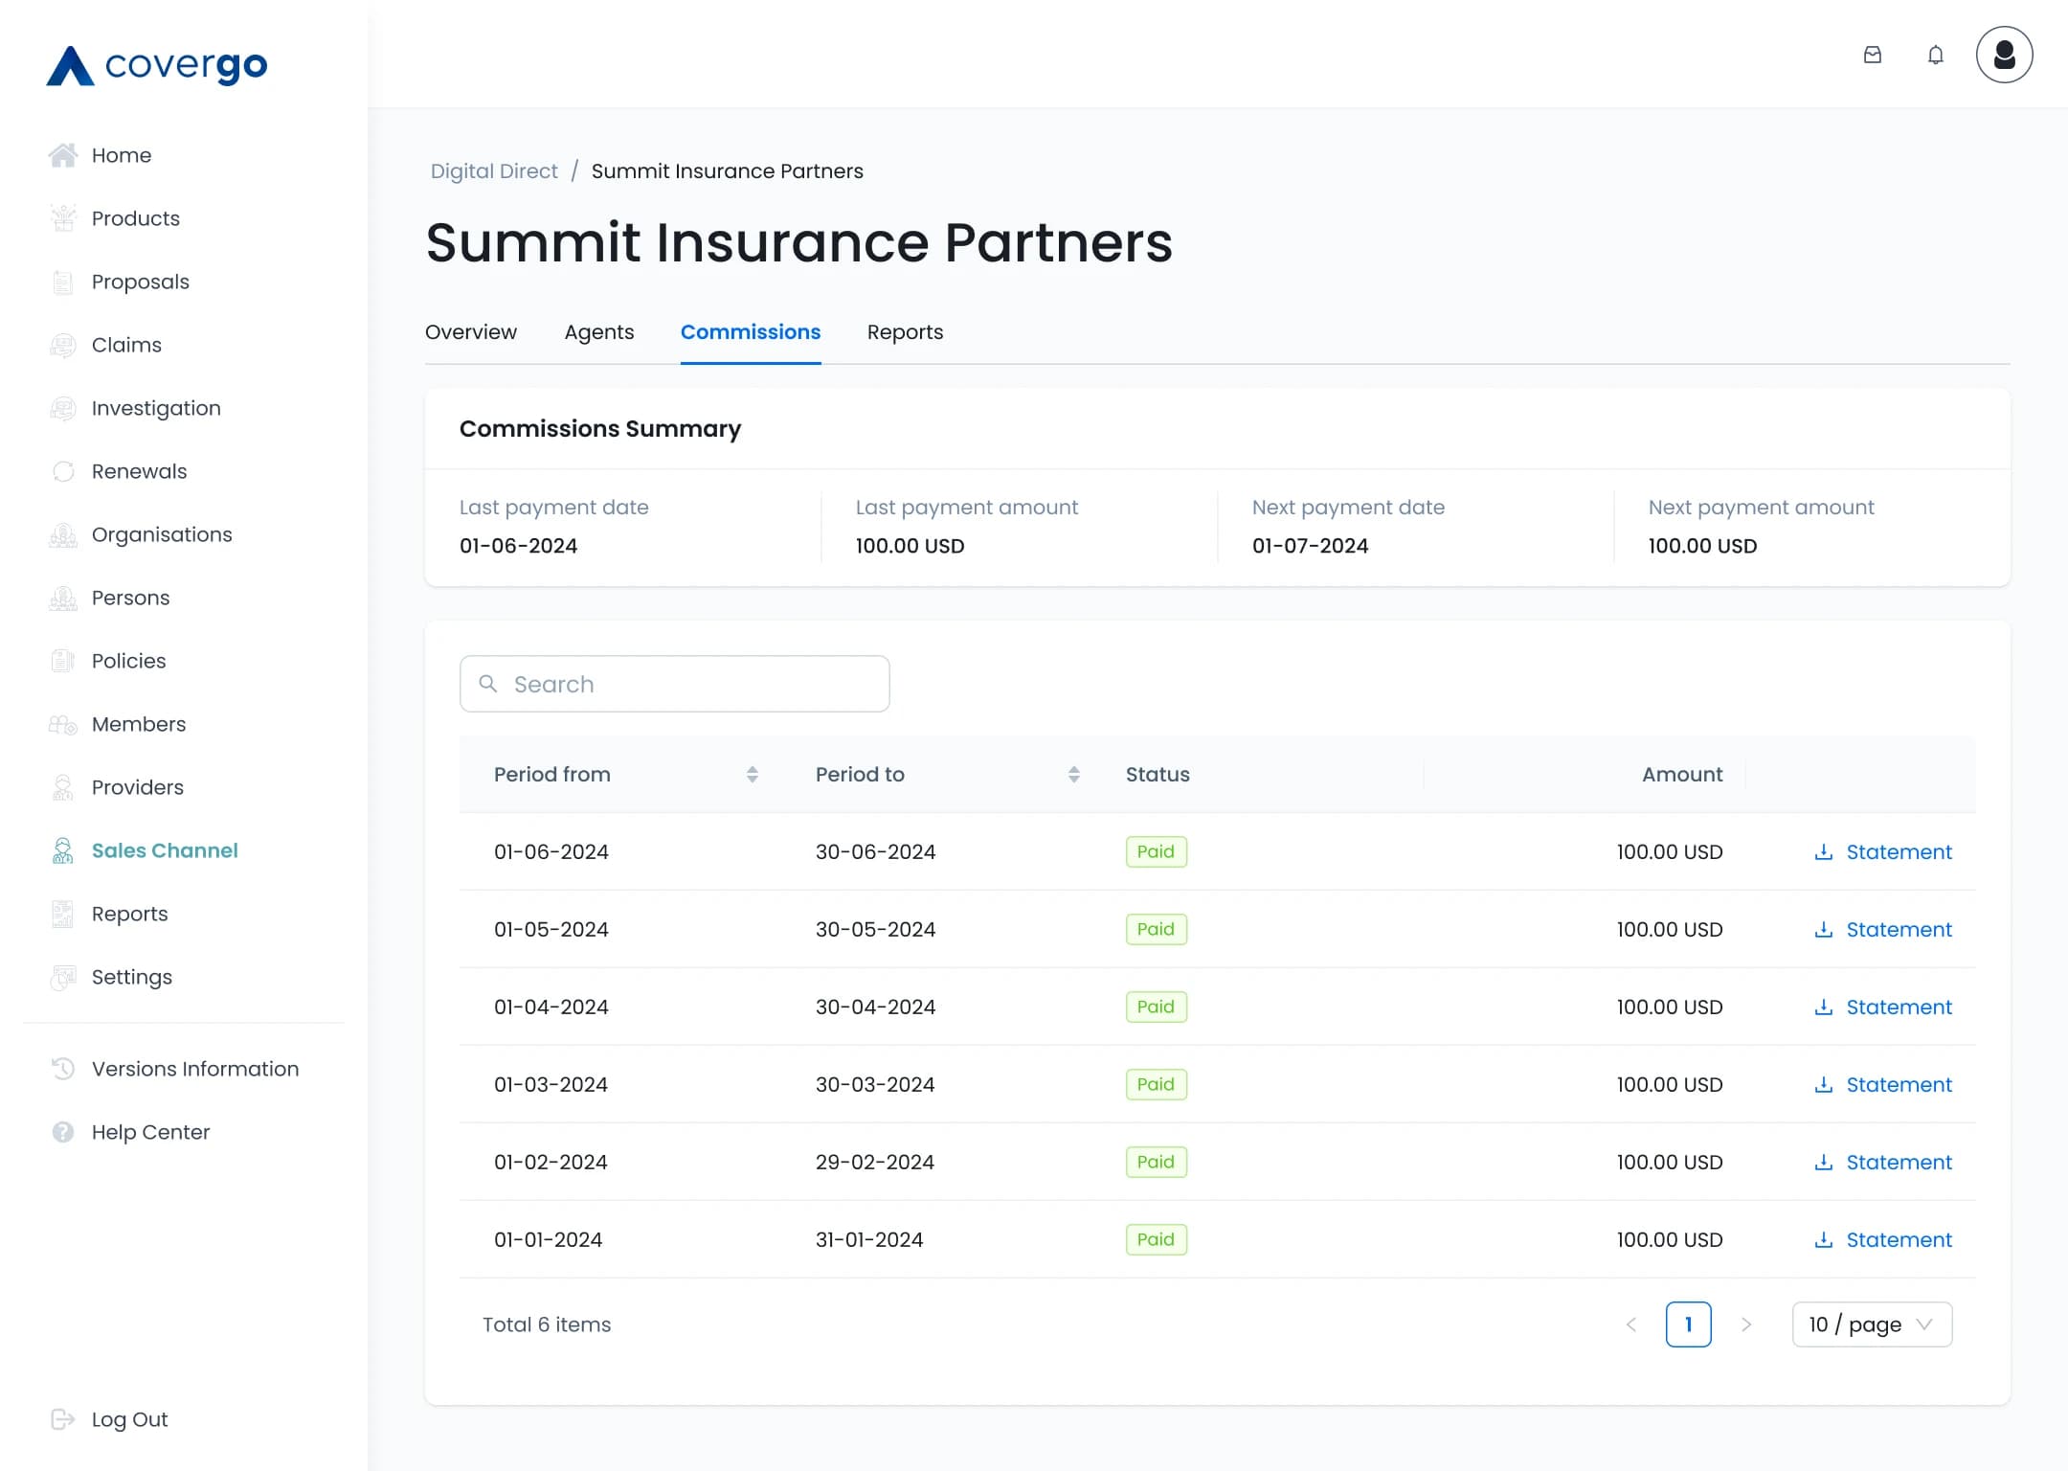The width and height of the screenshot is (2068, 1471).
Task: Click the Proposals sidebar icon
Action: point(63,282)
